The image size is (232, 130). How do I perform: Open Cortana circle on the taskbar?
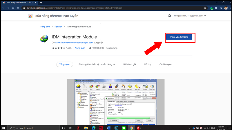click(x=63, y=128)
